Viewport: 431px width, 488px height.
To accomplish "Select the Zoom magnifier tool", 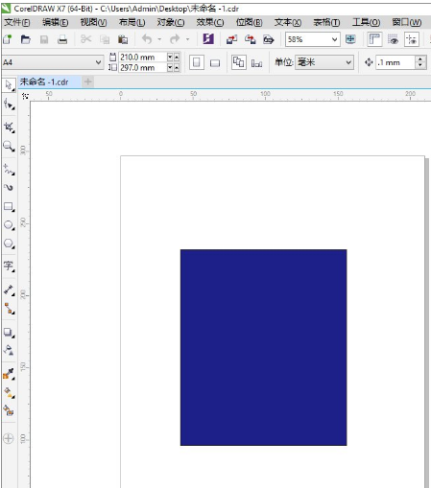I will (x=9, y=147).
